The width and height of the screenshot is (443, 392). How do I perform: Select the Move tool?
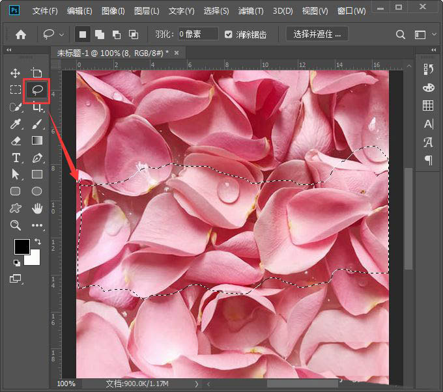point(15,73)
